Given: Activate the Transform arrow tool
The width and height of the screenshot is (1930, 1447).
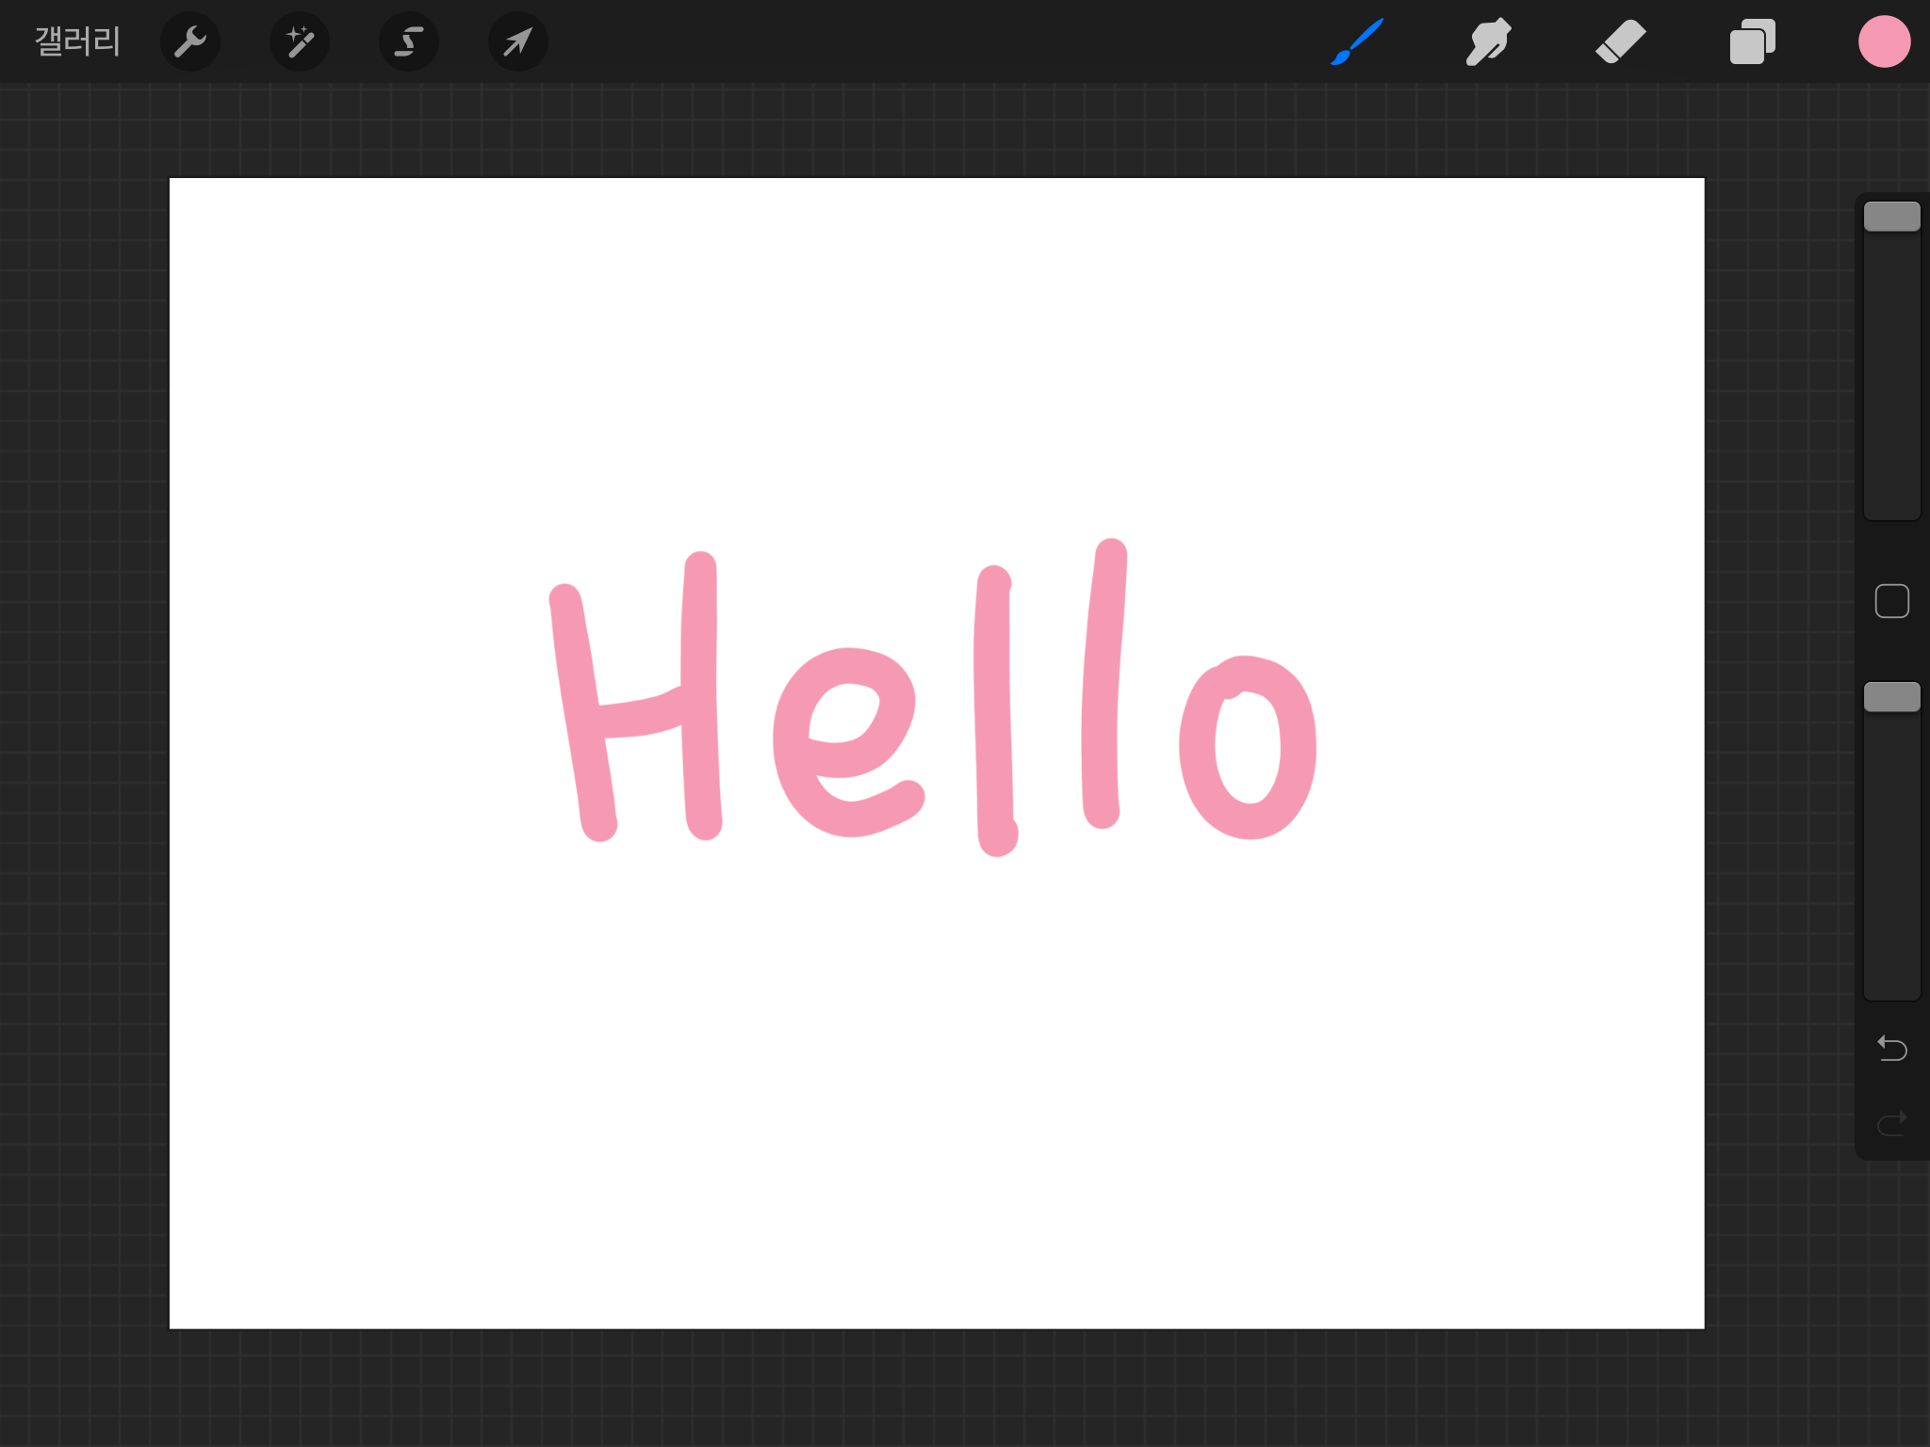Looking at the screenshot, I should [x=517, y=41].
